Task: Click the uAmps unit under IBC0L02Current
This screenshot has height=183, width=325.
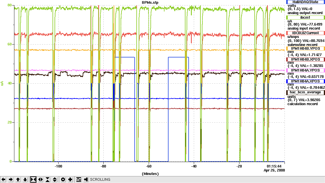Action: pyautogui.click(x=293, y=37)
